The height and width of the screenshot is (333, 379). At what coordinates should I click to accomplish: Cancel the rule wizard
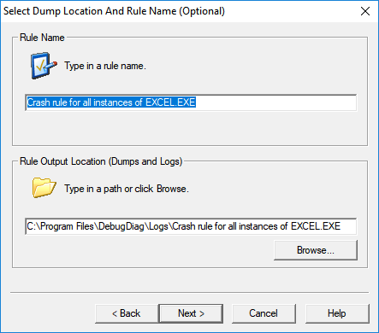264,313
